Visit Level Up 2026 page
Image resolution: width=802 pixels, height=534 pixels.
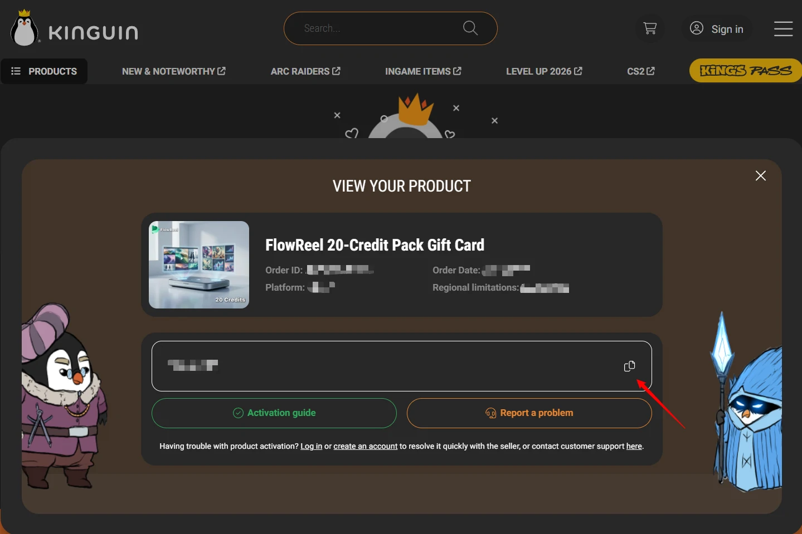pos(544,71)
